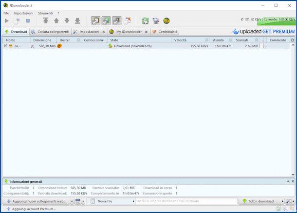Viewport: 297px width, 213px height.
Task: Toggle silent mode toolbar icon with red X
Action: (127, 20)
